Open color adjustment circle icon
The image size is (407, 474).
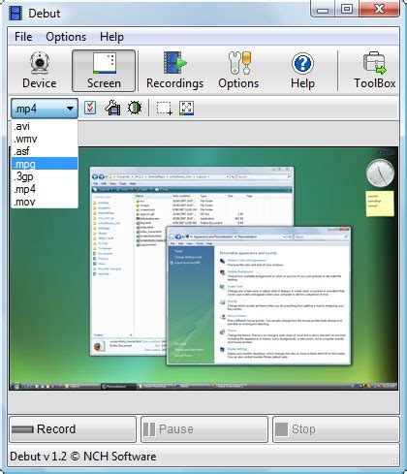[135, 108]
